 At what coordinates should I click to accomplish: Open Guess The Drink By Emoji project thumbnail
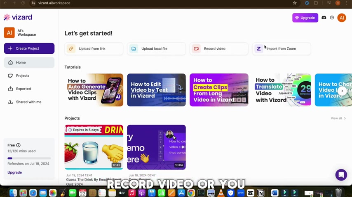coord(94,147)
